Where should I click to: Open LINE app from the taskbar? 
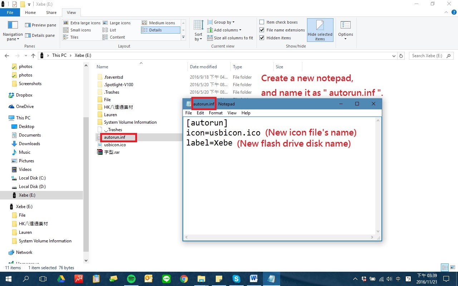(166, 279)
